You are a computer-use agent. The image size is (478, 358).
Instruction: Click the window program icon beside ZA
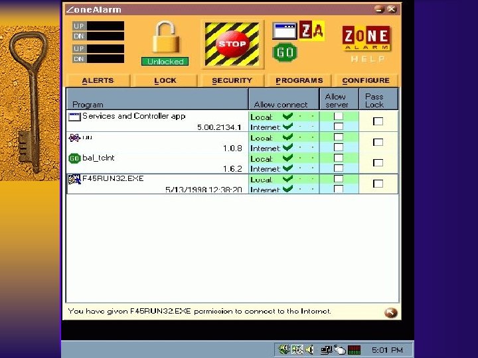284,30
